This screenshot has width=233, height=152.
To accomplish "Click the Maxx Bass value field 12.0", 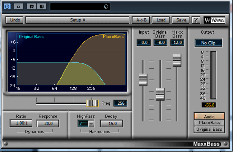I will [177, 43].
